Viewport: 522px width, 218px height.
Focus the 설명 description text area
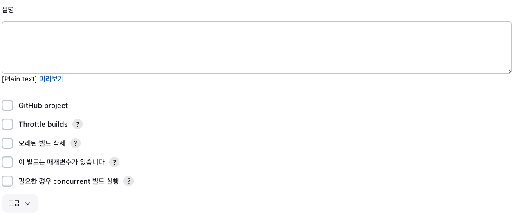(x=257, y=47)
